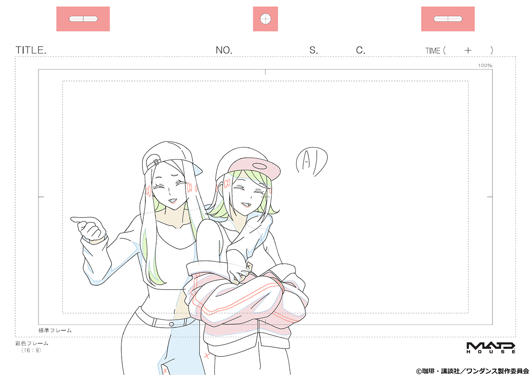
Task: Click the TIME field parentheses
Action: 459,50
